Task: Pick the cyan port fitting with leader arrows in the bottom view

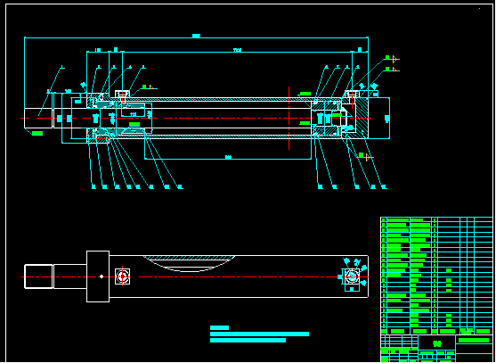Action: pyautogui.click(x=352, y=277)
